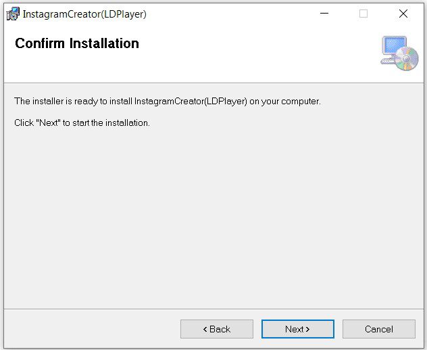Click the right chevron on Next

(307, 329)
